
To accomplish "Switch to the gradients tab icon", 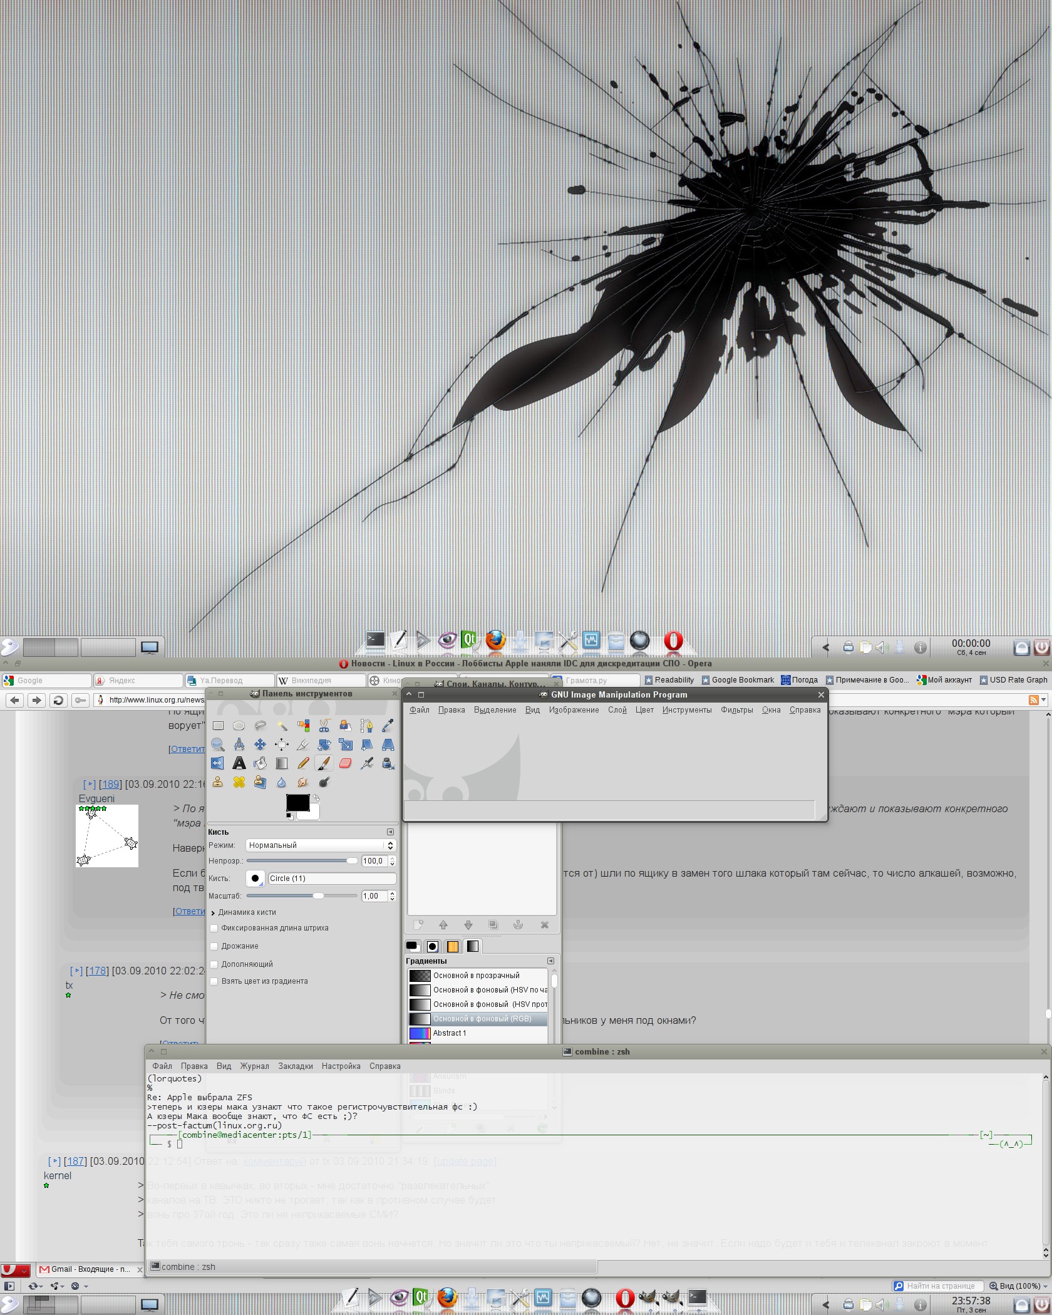I will tap(473, 946).
